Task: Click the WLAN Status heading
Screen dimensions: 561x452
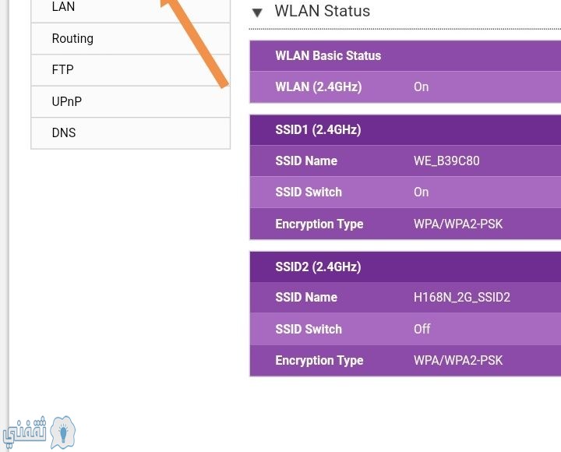Action: click(322, 11)
